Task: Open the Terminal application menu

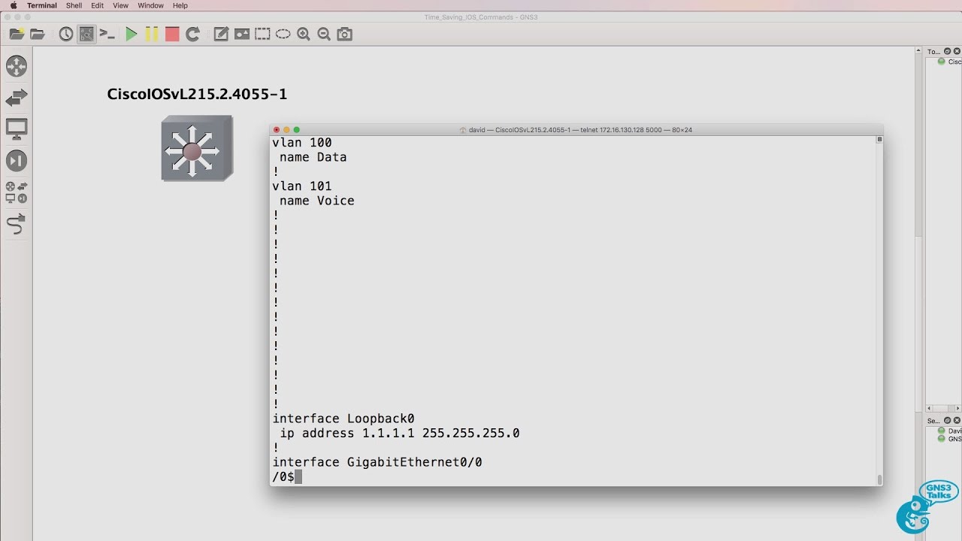Action: (x=42, y=5)
